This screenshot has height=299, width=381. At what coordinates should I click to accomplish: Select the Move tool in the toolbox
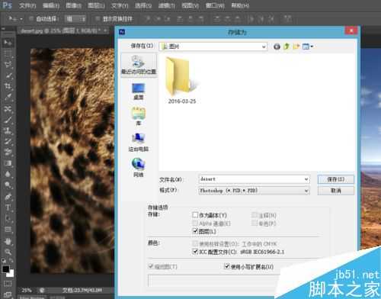click(8, 42)
